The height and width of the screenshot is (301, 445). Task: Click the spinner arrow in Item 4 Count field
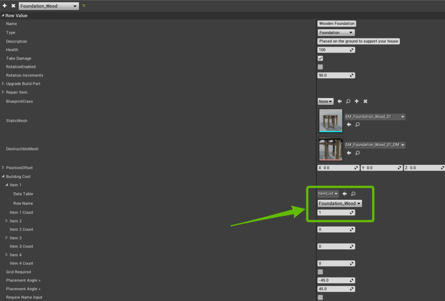click(352, 264)
